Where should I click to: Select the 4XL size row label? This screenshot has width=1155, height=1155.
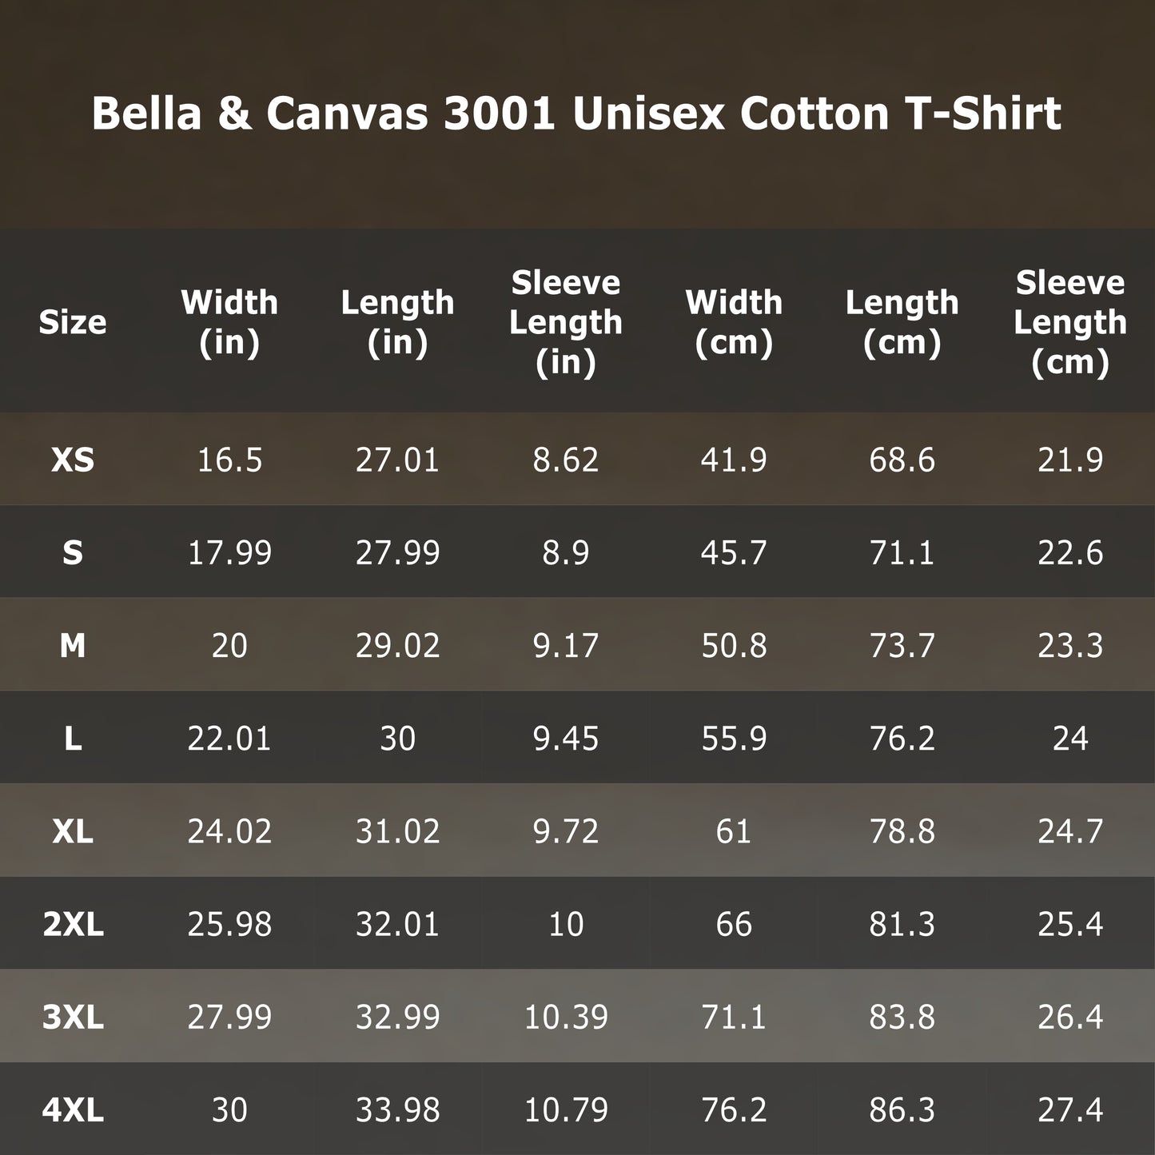[73, 1109]
